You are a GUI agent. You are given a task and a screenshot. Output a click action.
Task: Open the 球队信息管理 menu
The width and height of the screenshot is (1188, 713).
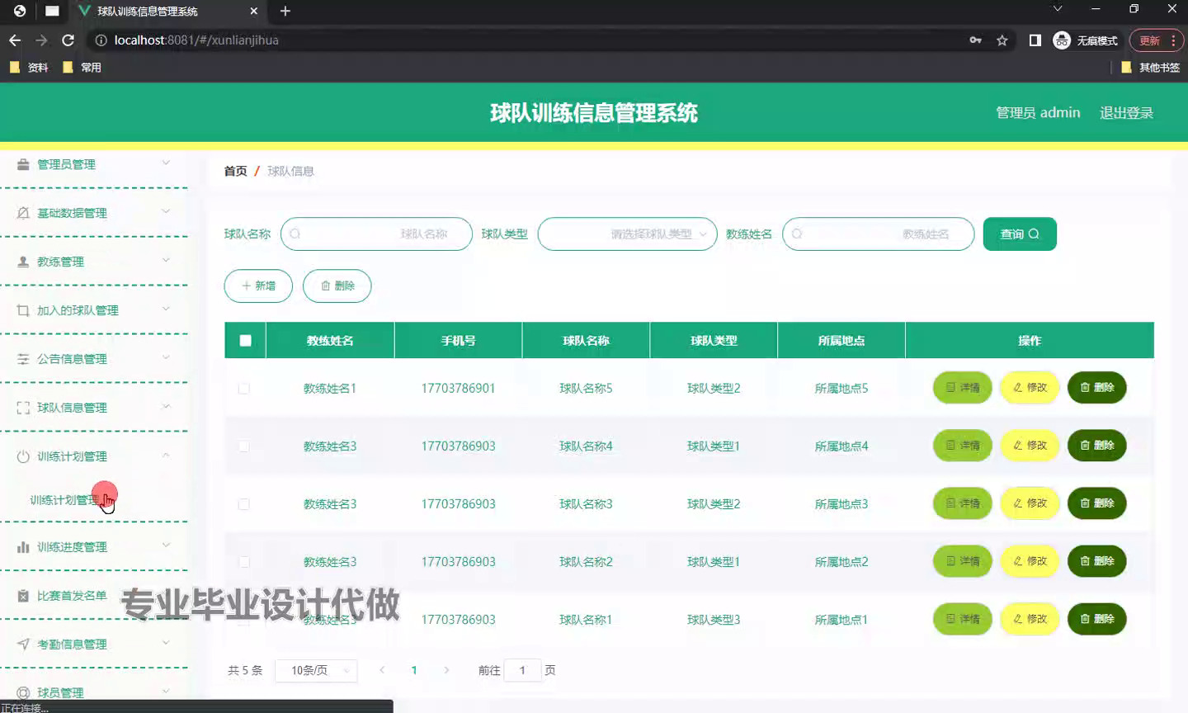pyautogui.click(x=94, y=408)
